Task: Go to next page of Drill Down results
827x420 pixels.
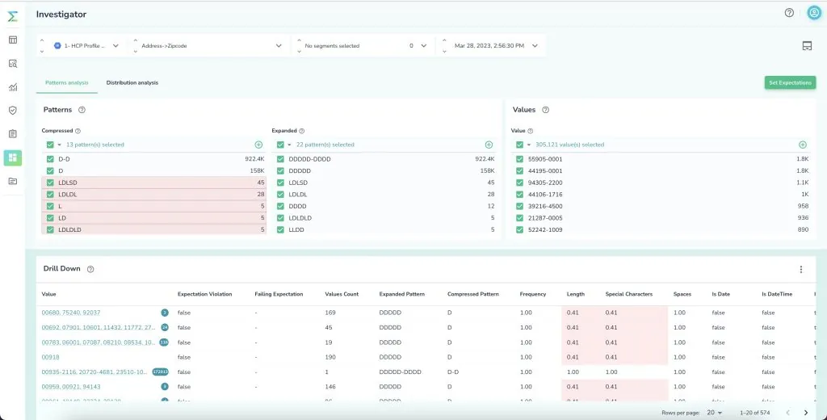Action: [805, 413]
